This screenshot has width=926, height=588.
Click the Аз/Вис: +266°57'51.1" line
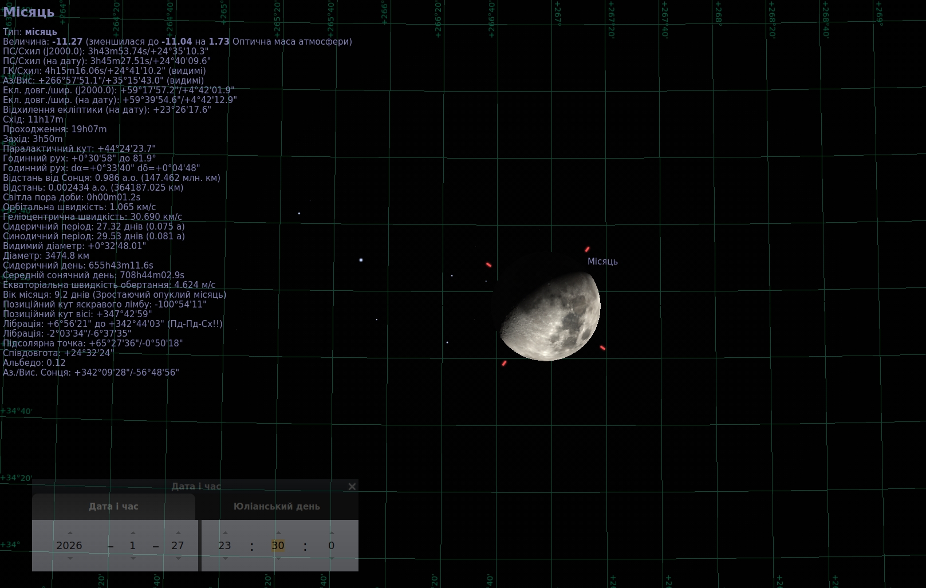103,81
